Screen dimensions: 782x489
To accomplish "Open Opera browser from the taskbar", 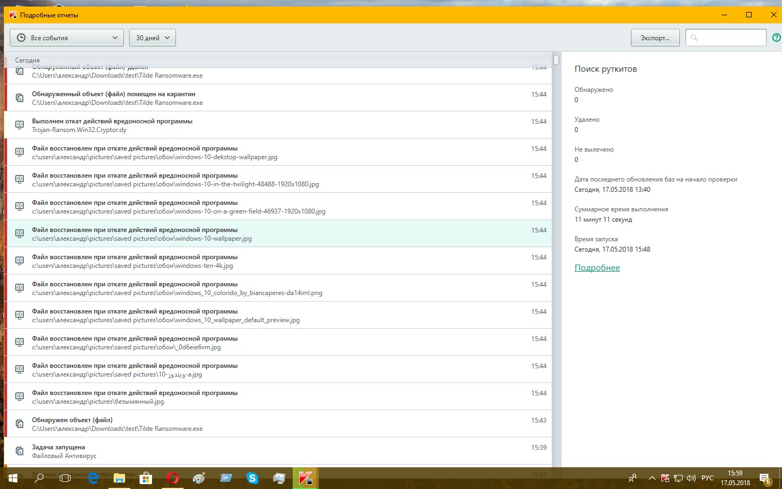I will tap(173, 478).
